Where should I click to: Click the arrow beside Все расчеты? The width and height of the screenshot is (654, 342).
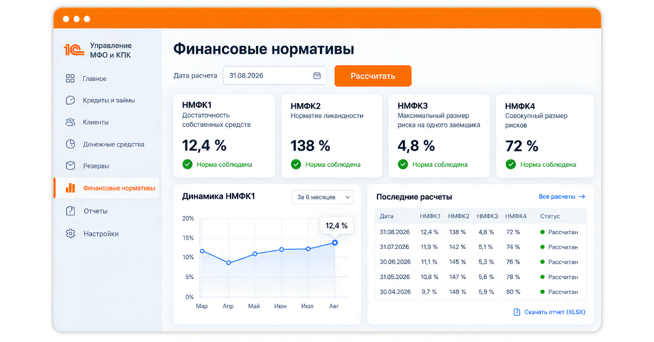(x=582, y=197)
